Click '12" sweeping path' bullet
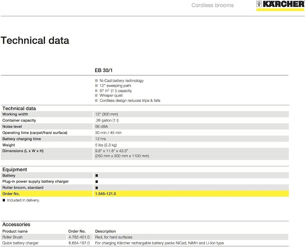 point(115,86)
